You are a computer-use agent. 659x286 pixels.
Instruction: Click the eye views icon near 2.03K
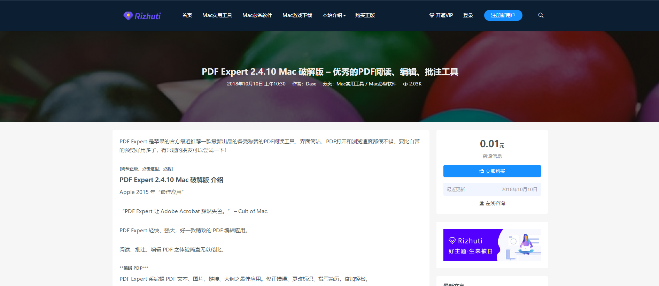point(405,84)
